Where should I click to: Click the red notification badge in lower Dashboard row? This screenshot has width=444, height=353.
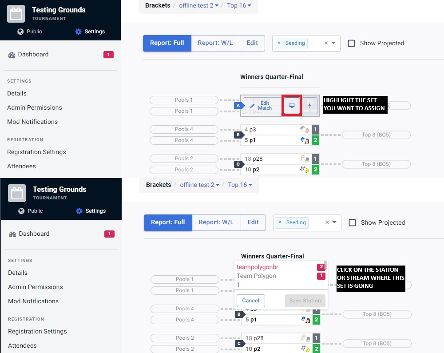tap(109, 234)
